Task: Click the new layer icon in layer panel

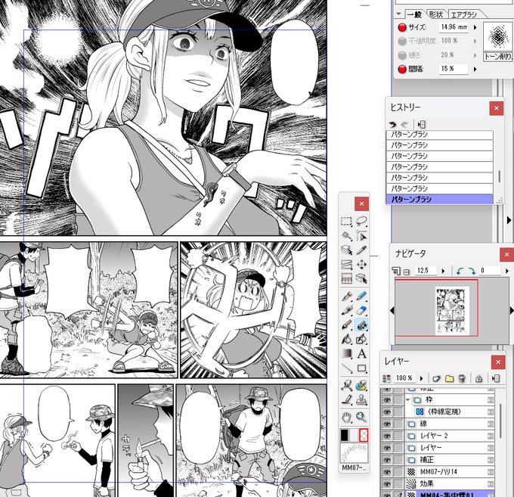Action: click(x=436, y=378)
